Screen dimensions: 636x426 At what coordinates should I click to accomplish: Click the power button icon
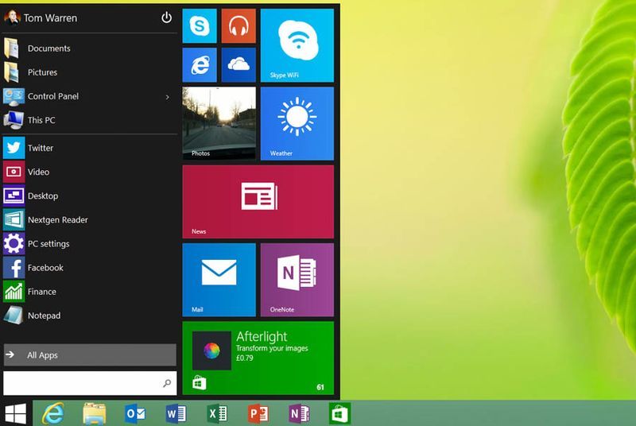click(166, 17)
